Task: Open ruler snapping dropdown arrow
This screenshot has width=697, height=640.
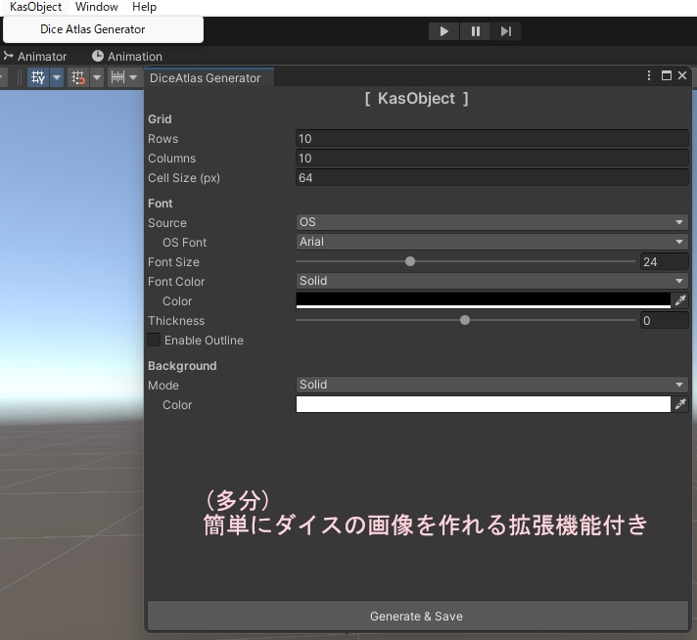Action: [x=133, y=77]
